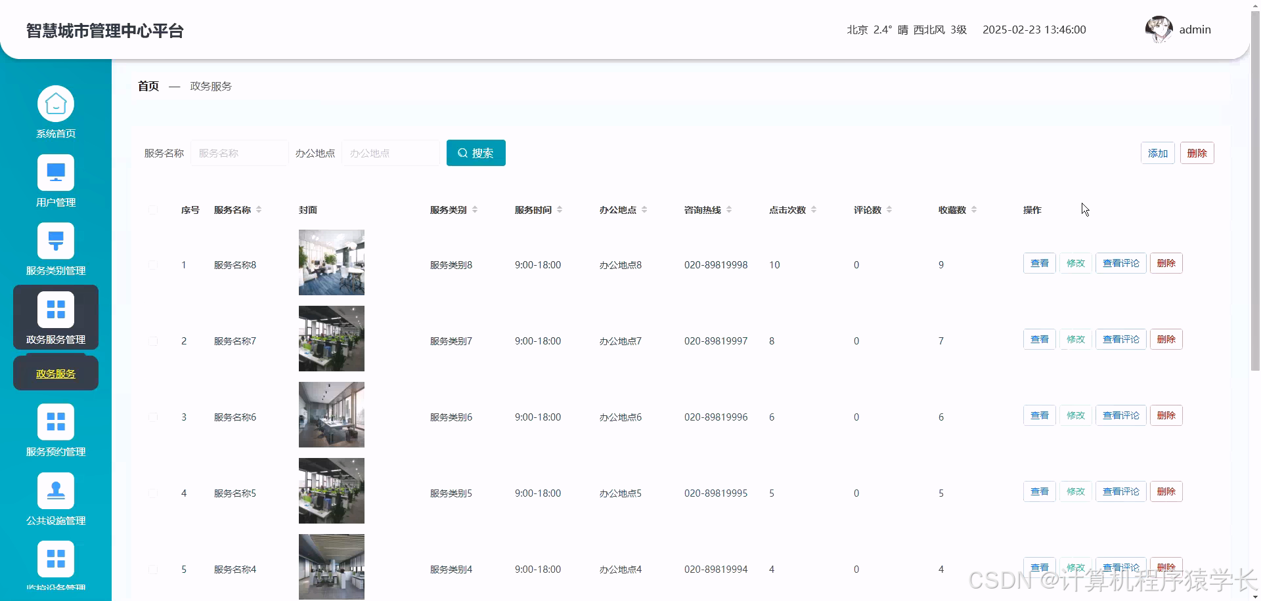Click the batch 删除 button beside 添加
The width and height of the screenshot is (1261, 601).
1197,153
